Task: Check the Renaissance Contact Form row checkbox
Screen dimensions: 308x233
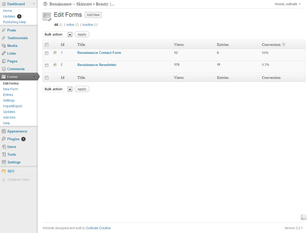Action: pos(47,53)
